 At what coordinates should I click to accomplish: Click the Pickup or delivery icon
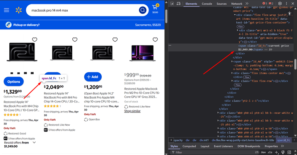point(9,25)
